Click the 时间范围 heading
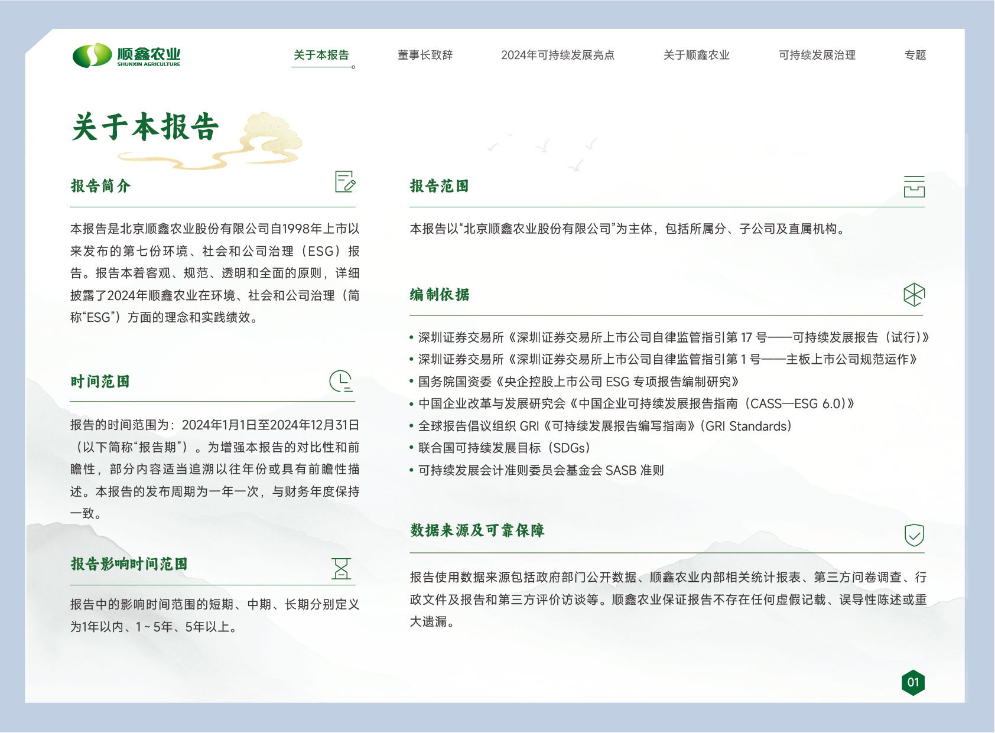Screen dimensions: 995x733 point(100,382)
